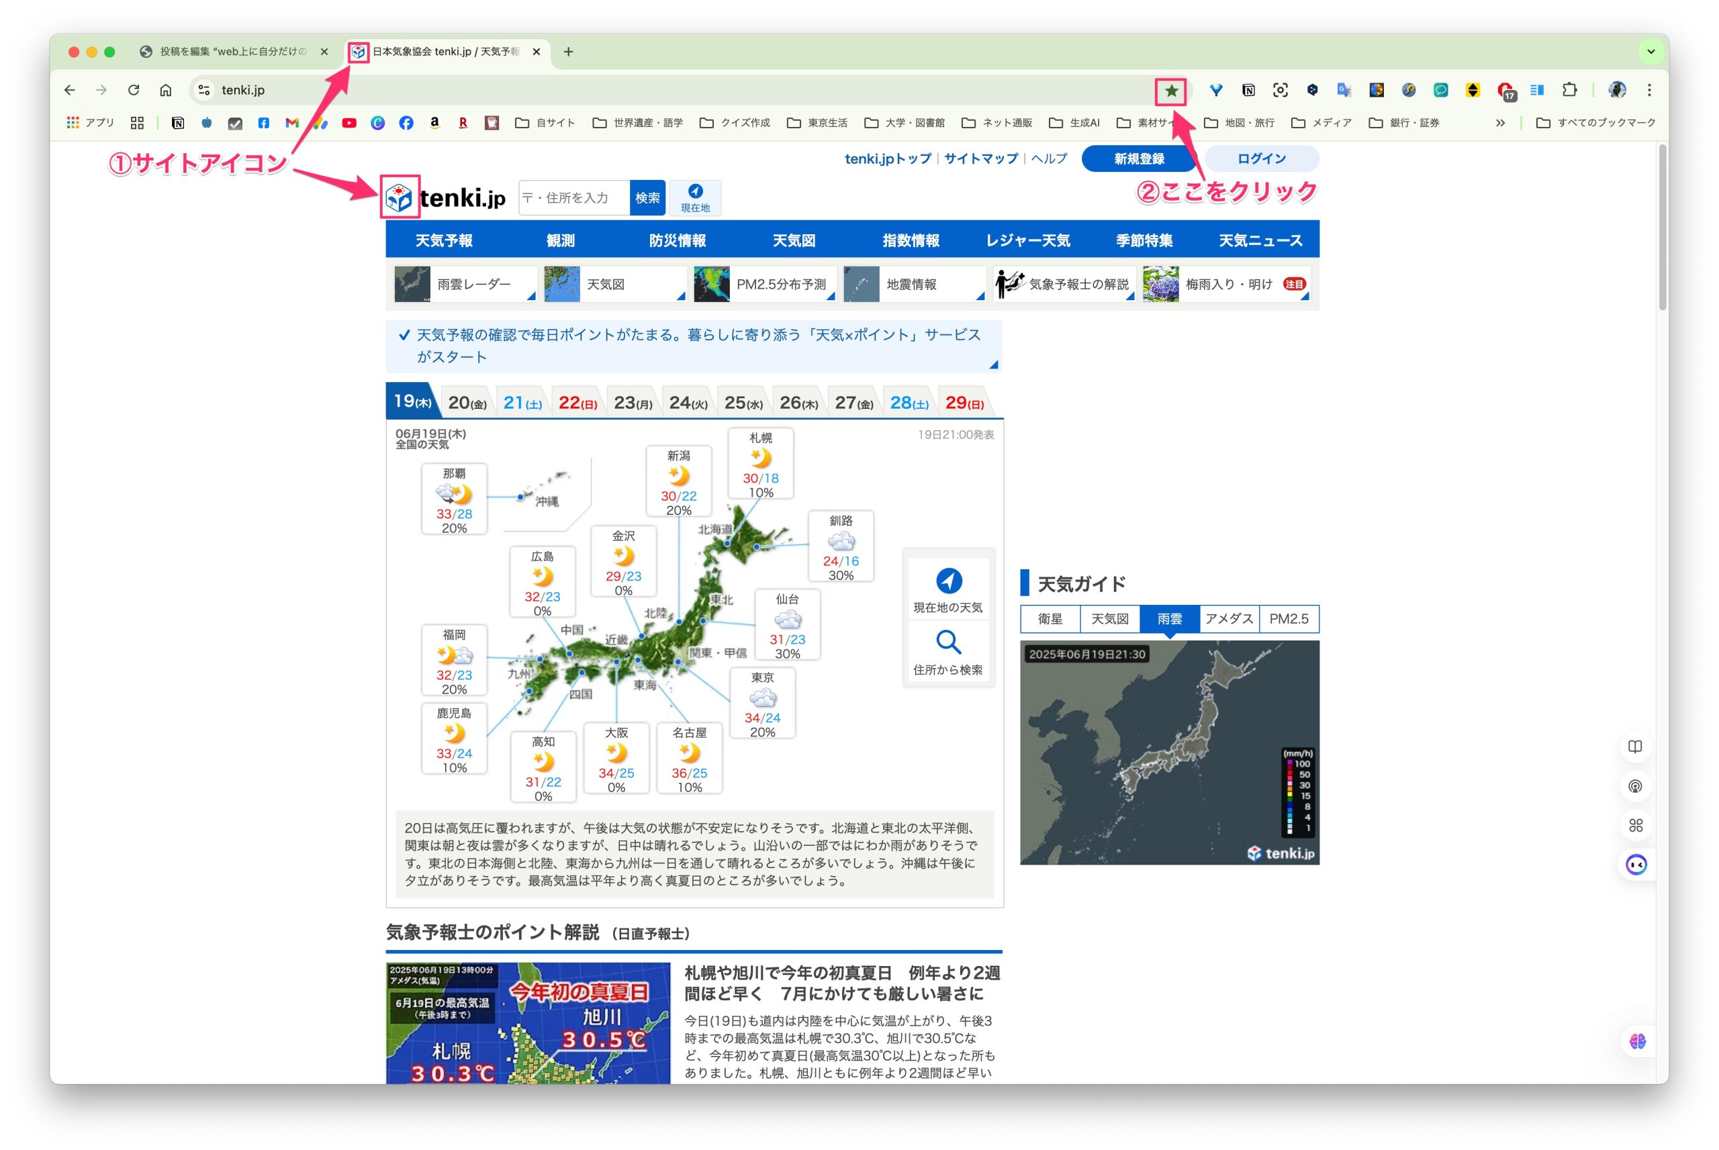
Task: Open the Extensions puzzle menu
Action: 1569,90
